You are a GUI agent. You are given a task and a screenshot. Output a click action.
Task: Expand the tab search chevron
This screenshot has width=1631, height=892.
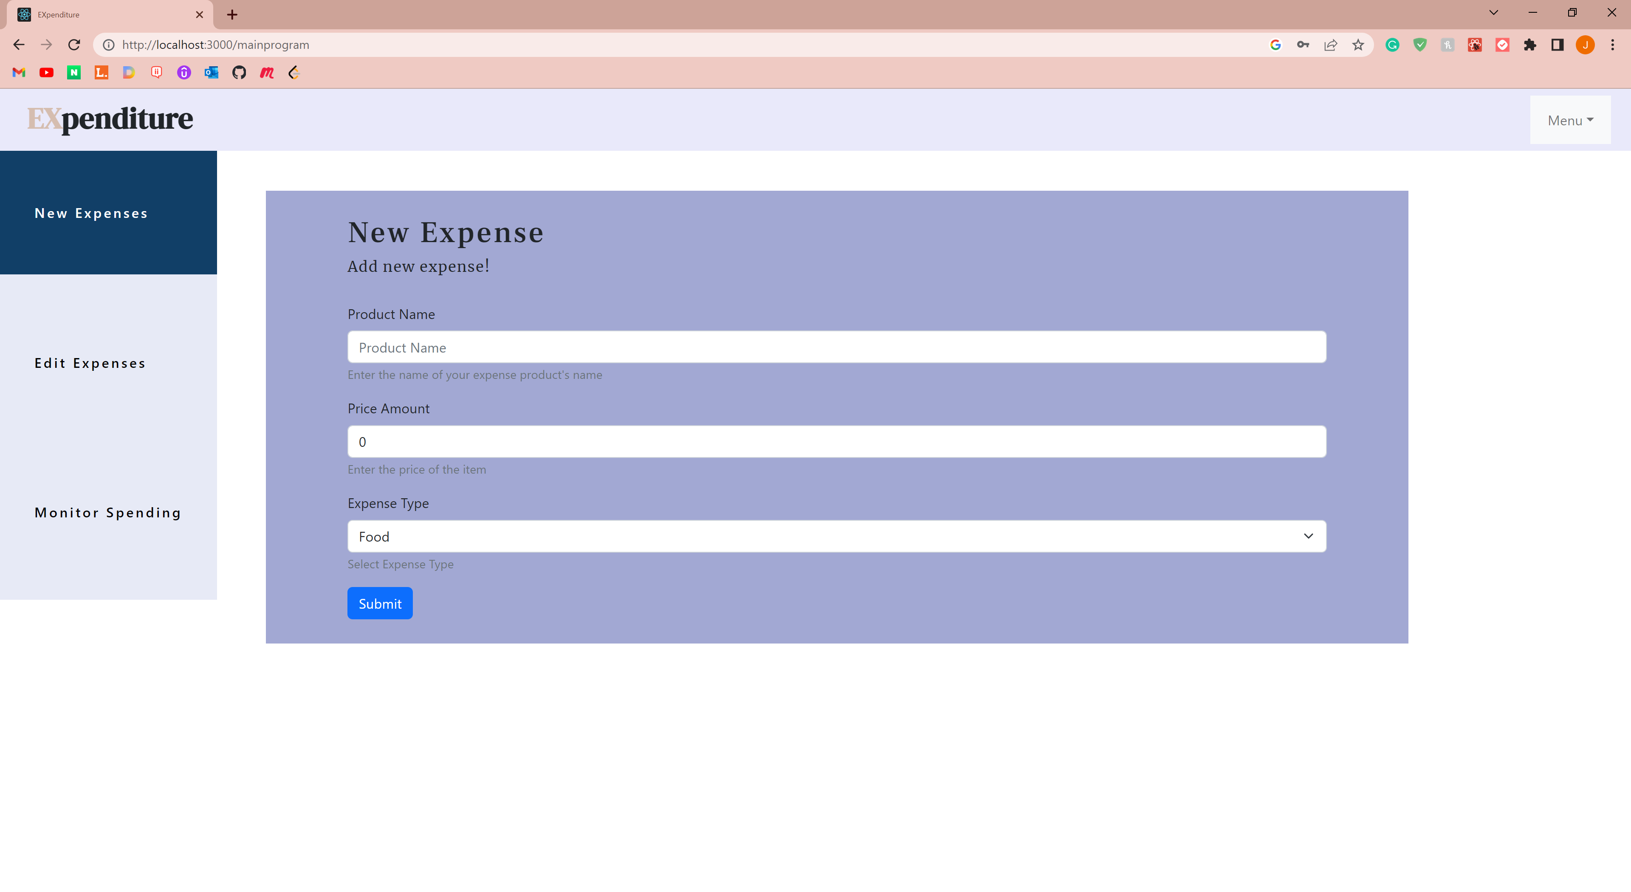coord(1494,13)
